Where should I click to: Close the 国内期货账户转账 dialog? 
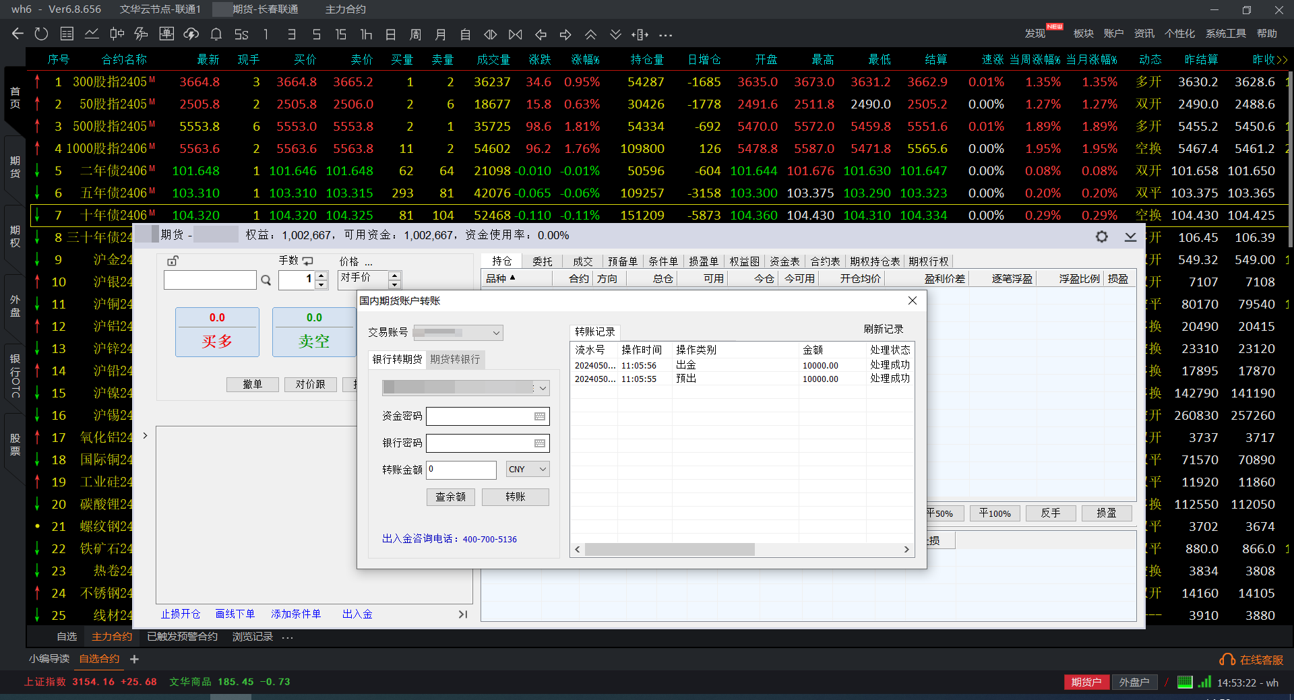coord(913,301)
